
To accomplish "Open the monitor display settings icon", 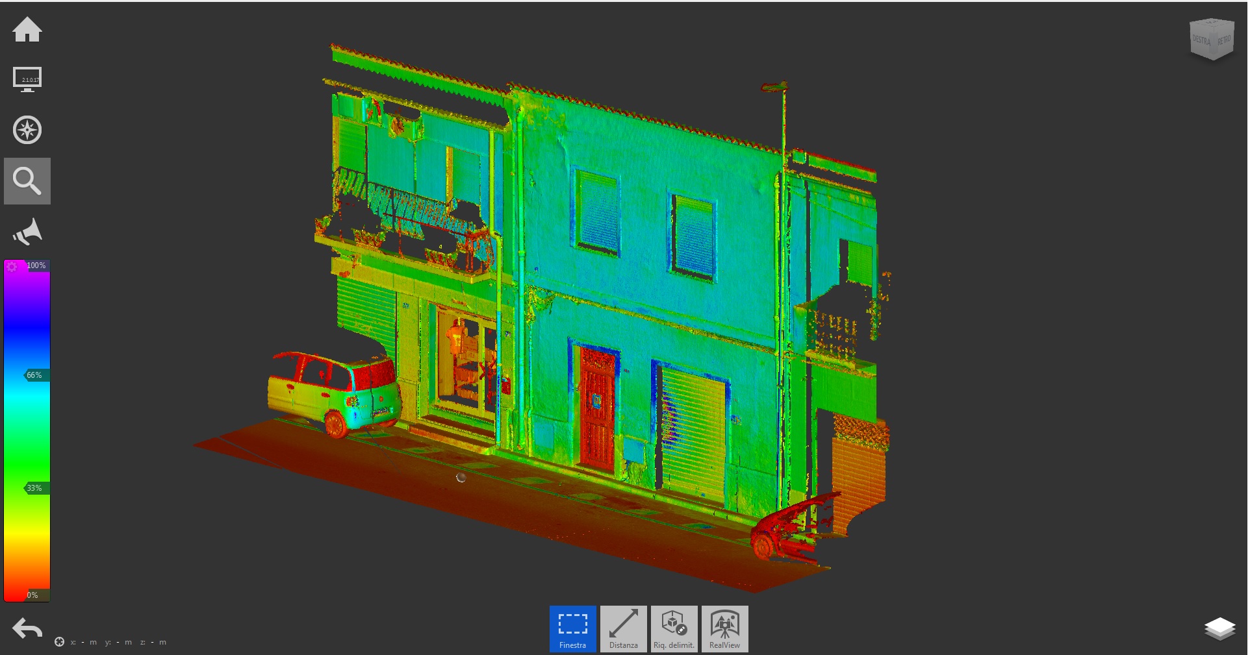I will pyautogui.click(x=27, y=79).
